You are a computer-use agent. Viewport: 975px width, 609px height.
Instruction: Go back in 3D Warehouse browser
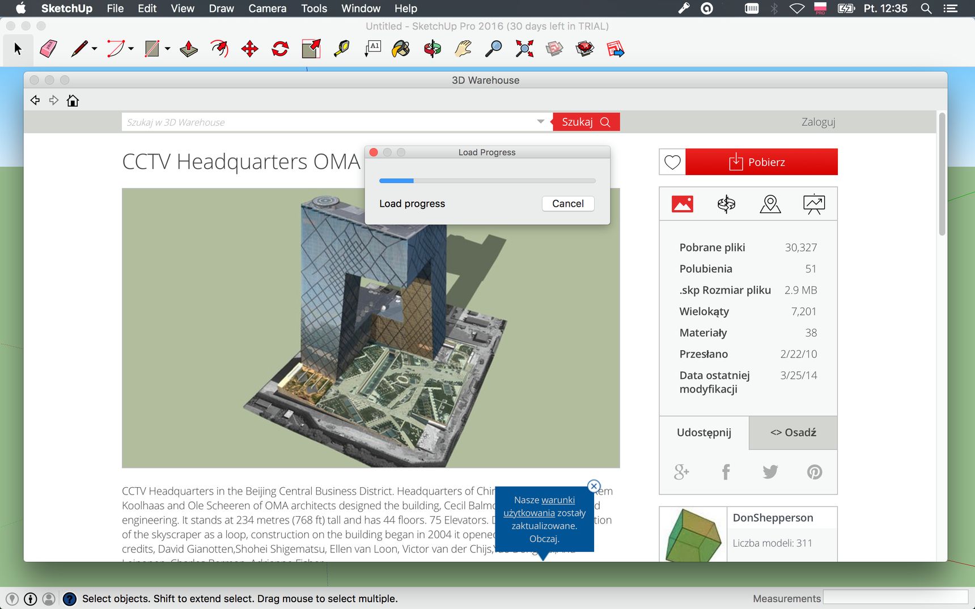(x=35, y=100)
